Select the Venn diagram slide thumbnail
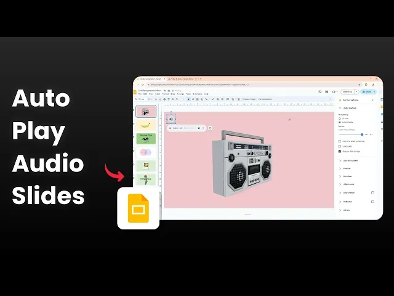 [x=146, y=152]
